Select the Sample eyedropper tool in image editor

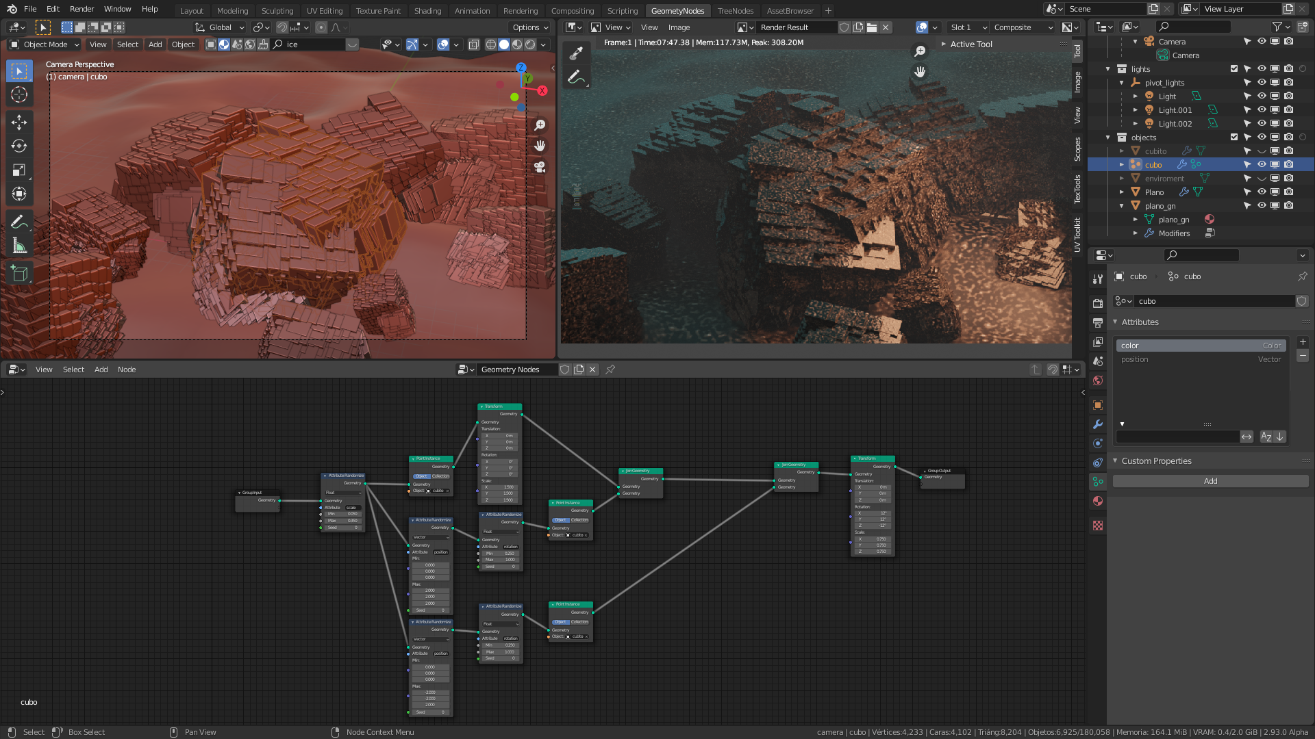pos(576,53)
